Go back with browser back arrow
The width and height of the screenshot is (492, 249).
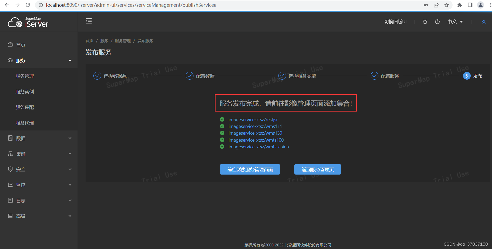[x=7, y=5]
